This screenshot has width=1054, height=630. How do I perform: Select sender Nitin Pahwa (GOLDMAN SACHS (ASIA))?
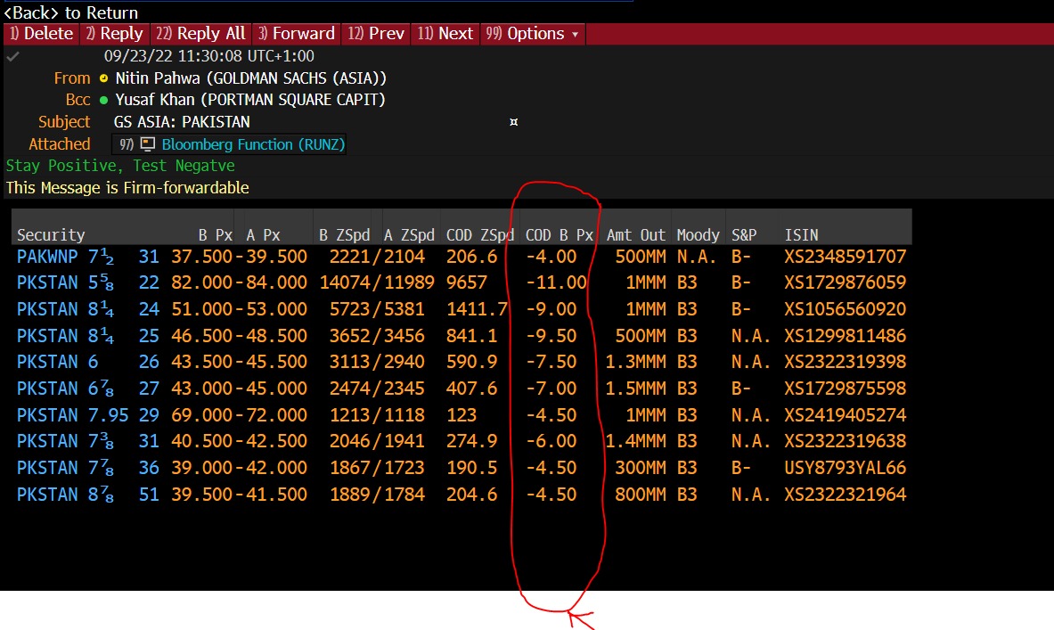coord(250,78)
